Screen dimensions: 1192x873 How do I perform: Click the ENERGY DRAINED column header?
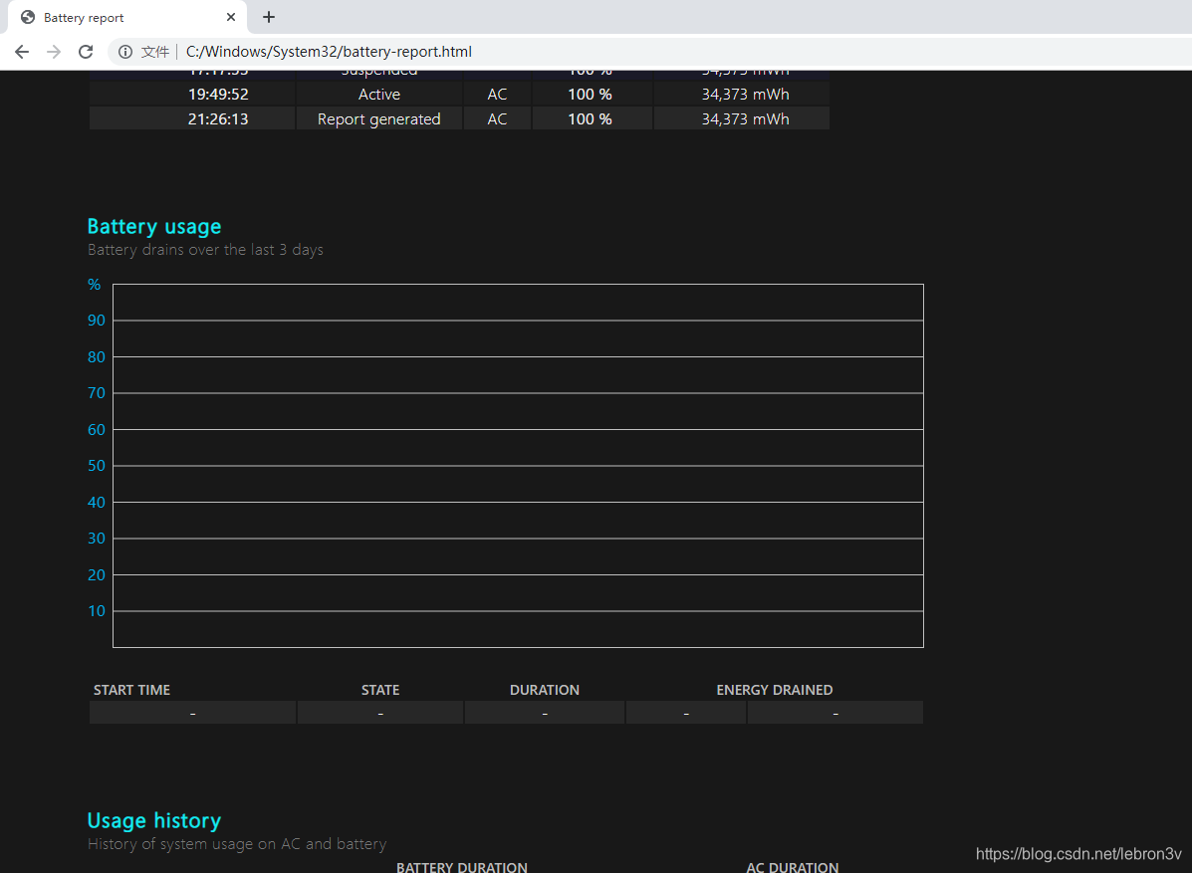[774, 690]
